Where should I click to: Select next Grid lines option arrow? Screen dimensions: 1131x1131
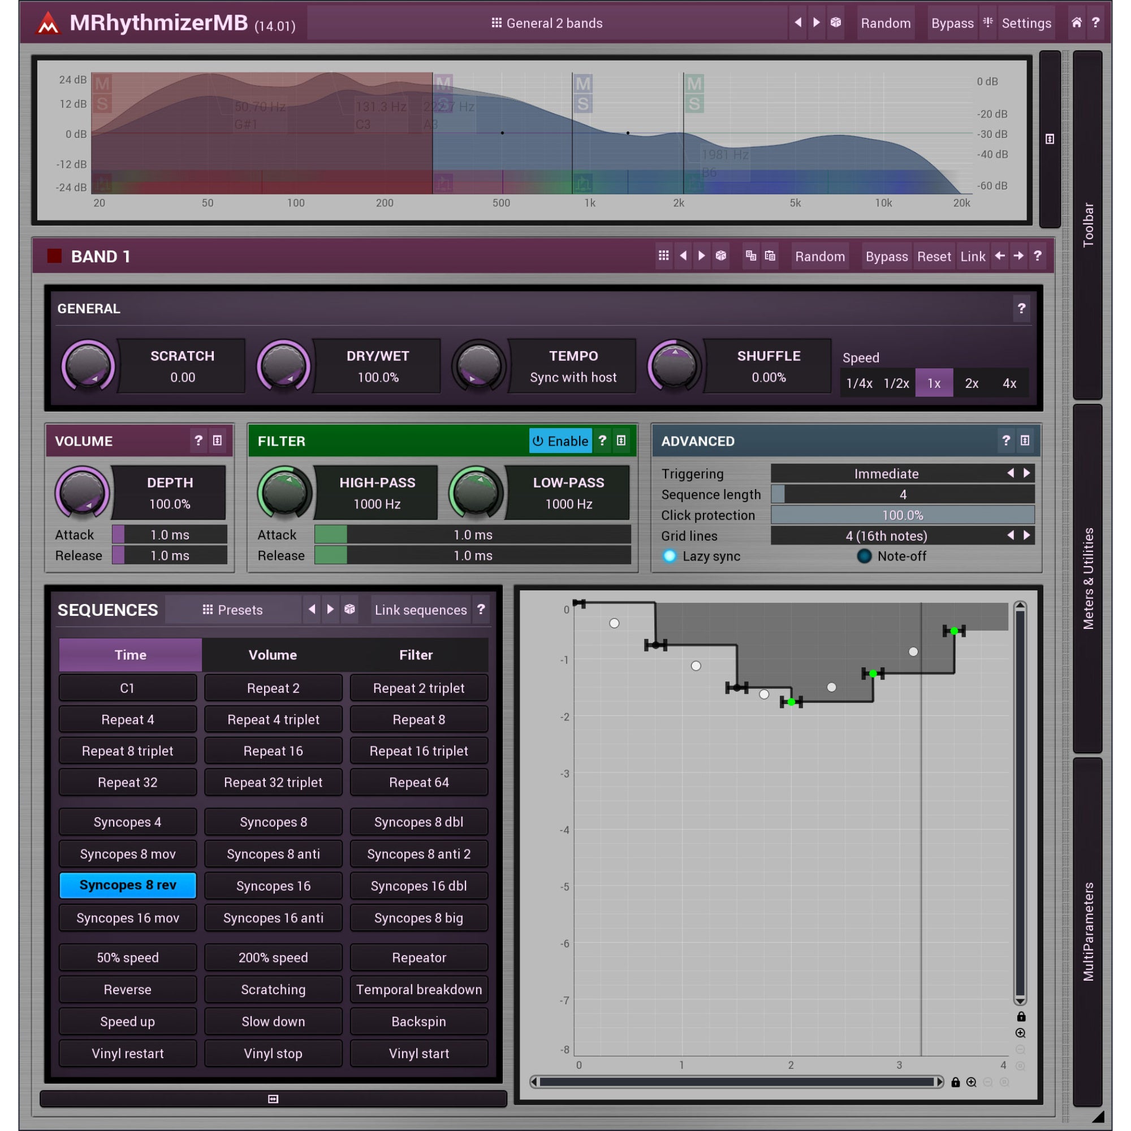1026,535
